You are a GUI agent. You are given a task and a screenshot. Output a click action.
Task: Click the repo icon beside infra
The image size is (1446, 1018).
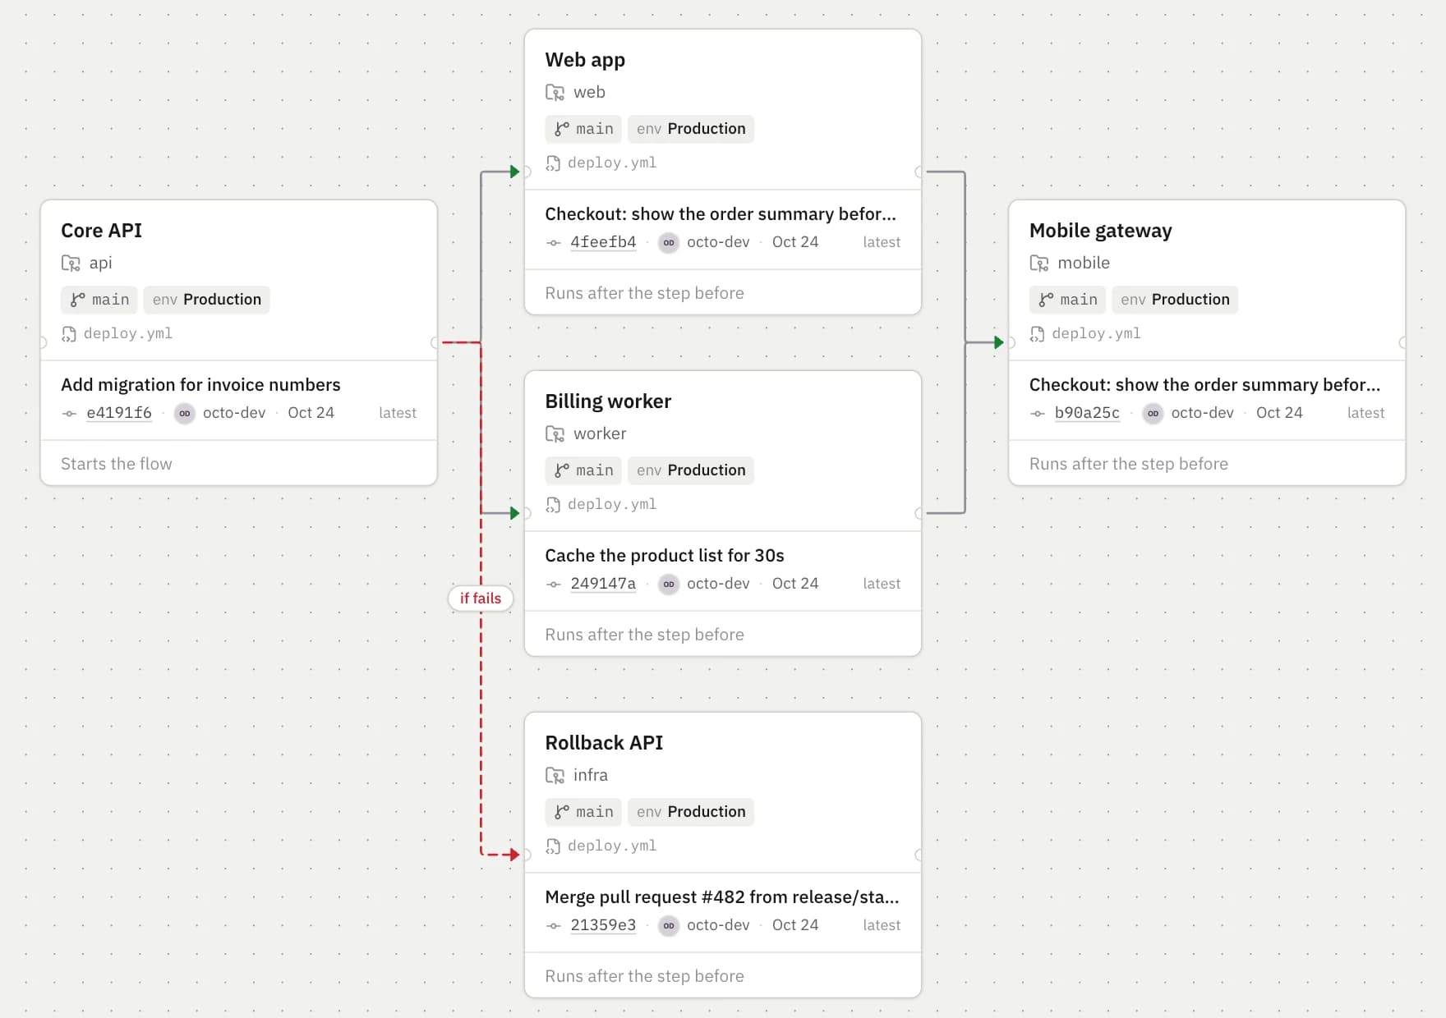pyautogui.click(x=555, y=776)
